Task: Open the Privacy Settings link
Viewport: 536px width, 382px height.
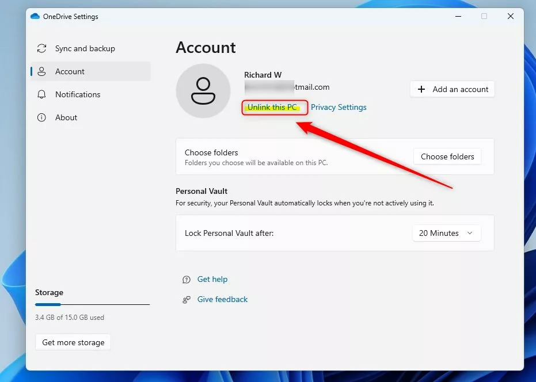Action: 339,107
